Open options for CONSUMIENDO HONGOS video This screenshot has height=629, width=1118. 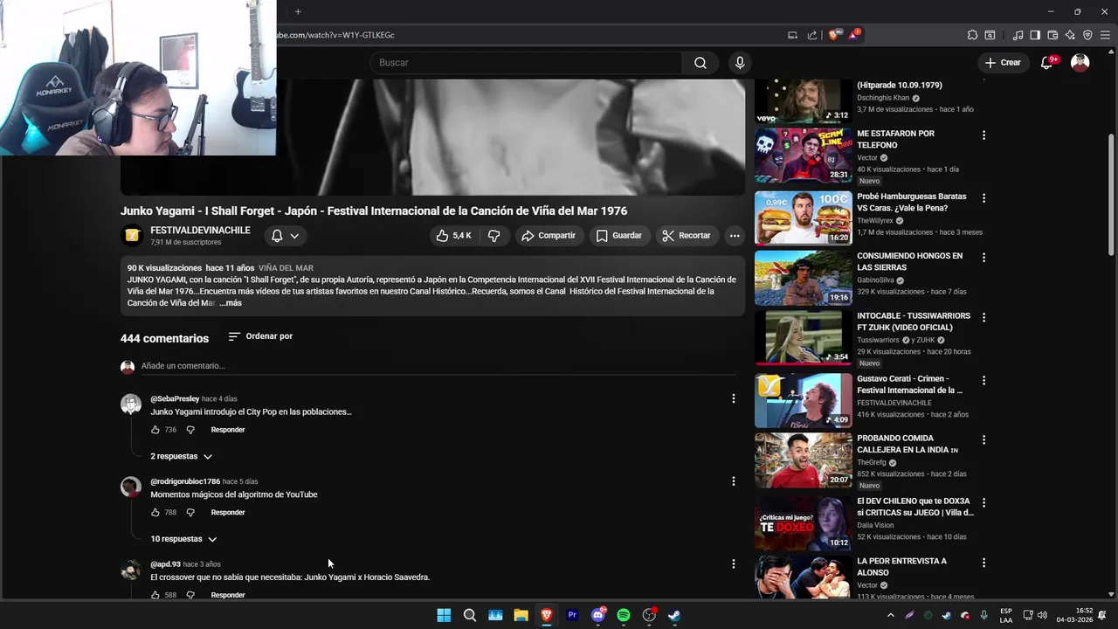[x=984, y=258]
